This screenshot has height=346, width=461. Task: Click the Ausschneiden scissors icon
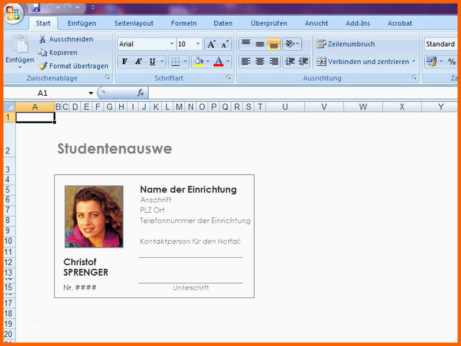(x=42, y=39)
